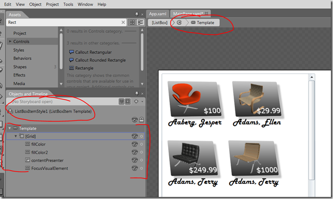
Task: Select the contentPresenter element
Action: click(48, 160)
